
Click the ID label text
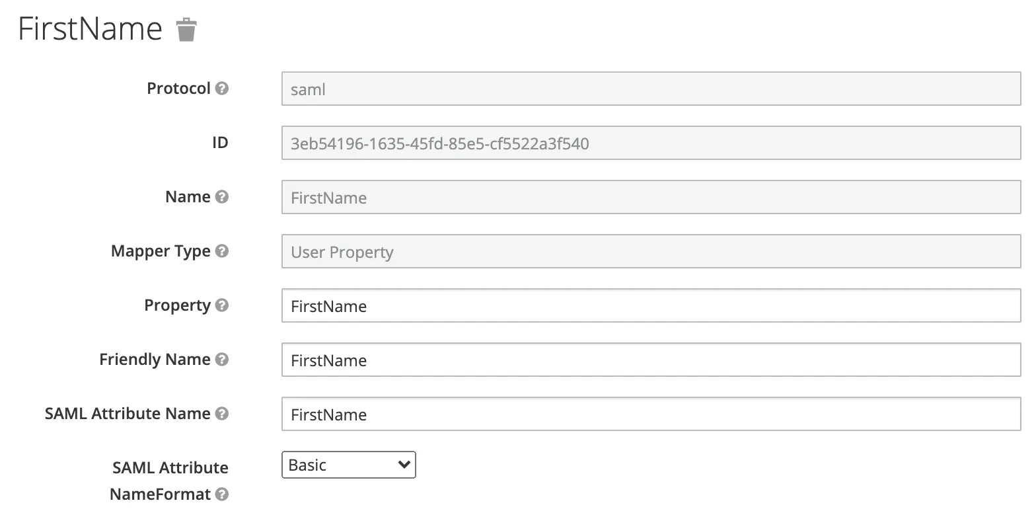(220, 143)
